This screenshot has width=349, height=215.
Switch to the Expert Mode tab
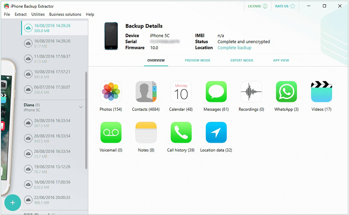click(242, 60)
